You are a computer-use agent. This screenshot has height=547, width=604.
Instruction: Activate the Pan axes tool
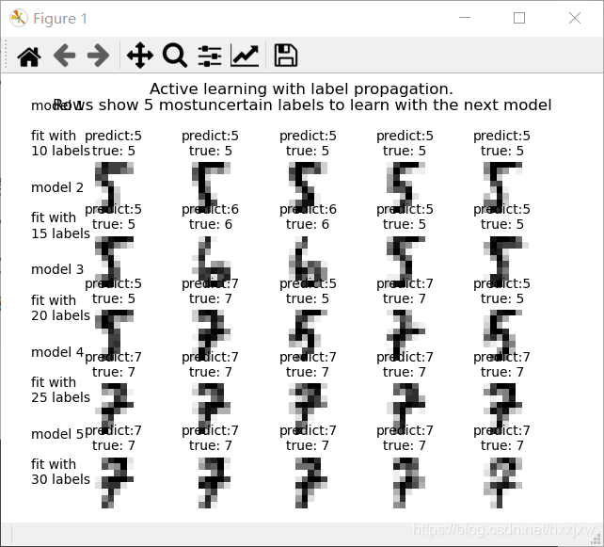coord(140,56)
